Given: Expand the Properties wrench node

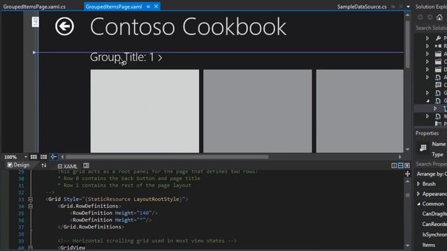Looking at the screenshot, I should [x=427, y=38].
